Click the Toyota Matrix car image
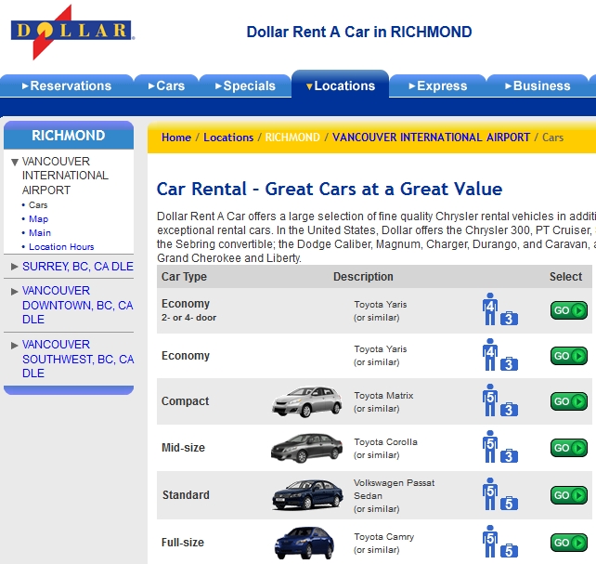This screenshot has height=564, width=596. pos(306,401)
